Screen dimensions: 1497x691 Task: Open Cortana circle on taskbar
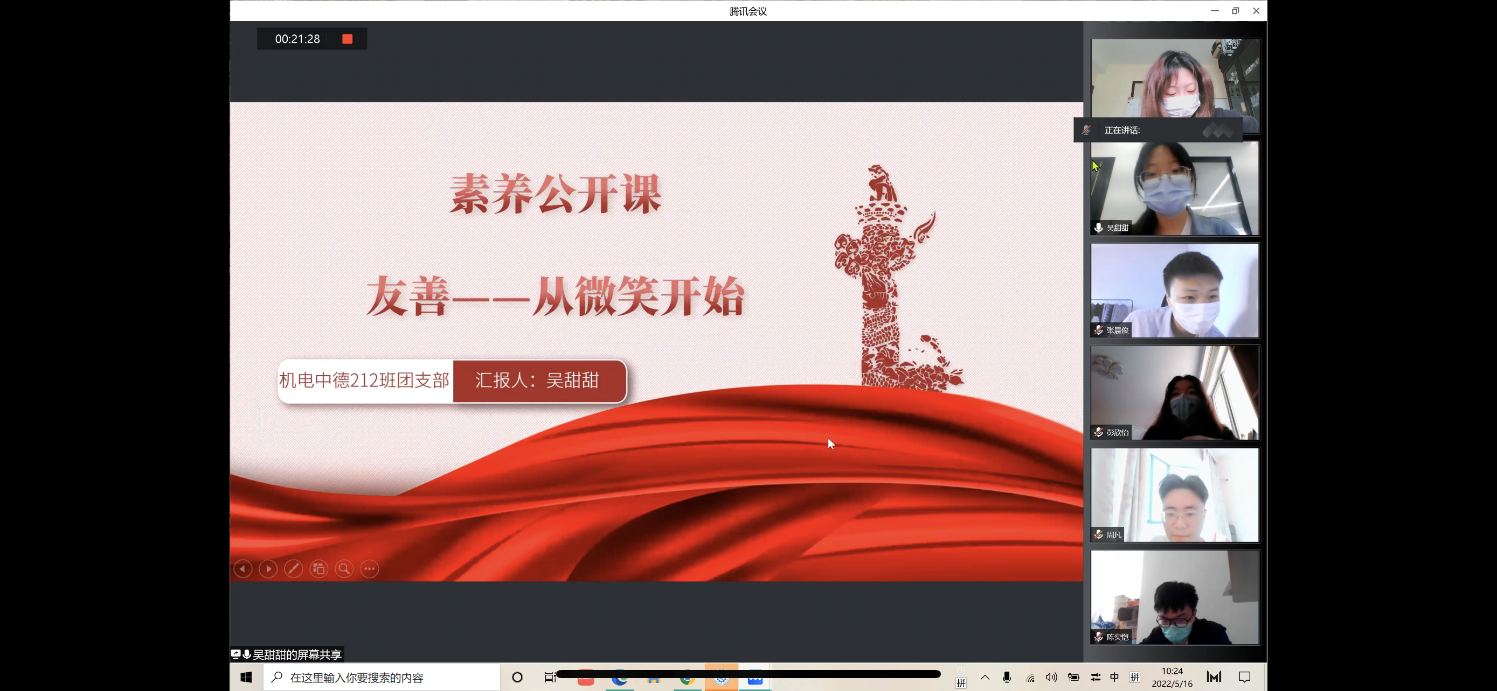pyautogui.click(x=517, y=677)
